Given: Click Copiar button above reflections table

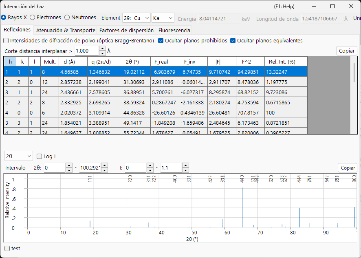Looking at the screenshot, I should pyautogui.click(x=346, y=51).
